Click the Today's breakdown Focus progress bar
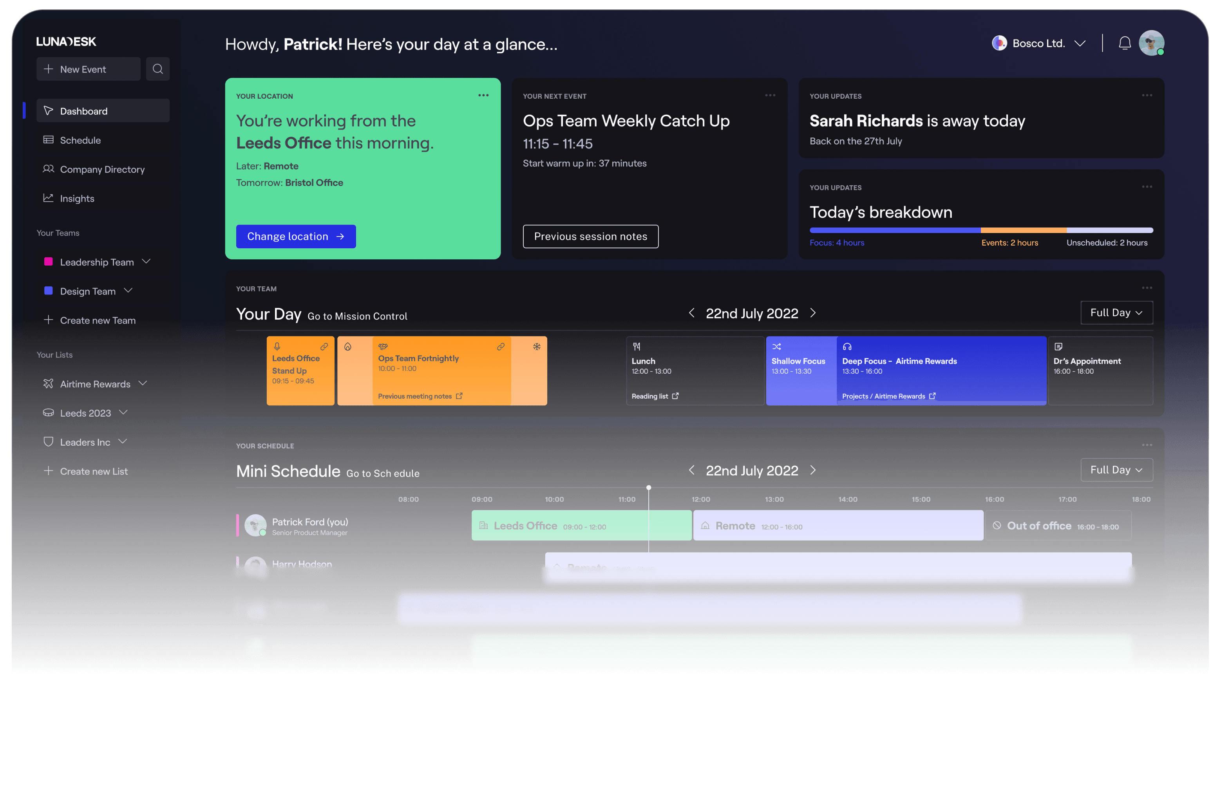The image size is (1212, 795). pyautogui.click(x=895, y=231)
